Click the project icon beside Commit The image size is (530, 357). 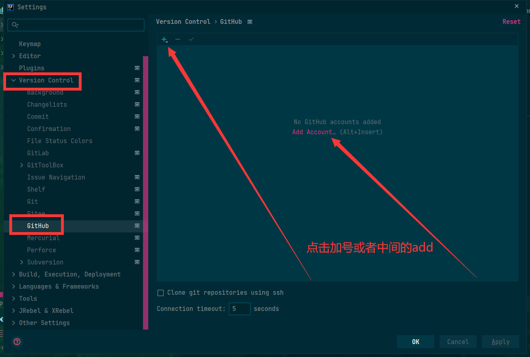click(x=137, y=116)
